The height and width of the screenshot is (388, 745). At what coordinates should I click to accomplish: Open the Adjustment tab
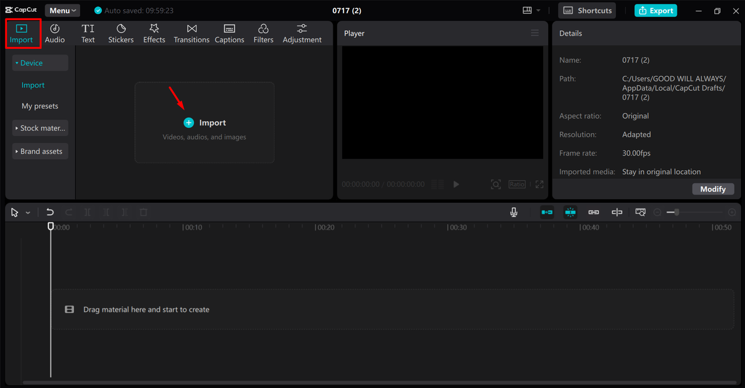click(x=302, y=34)
